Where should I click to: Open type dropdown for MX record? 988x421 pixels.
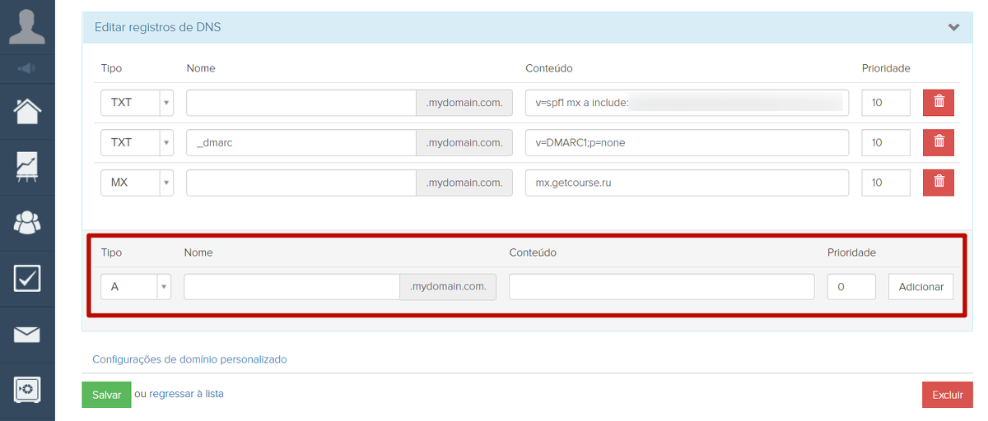[137, 183]
